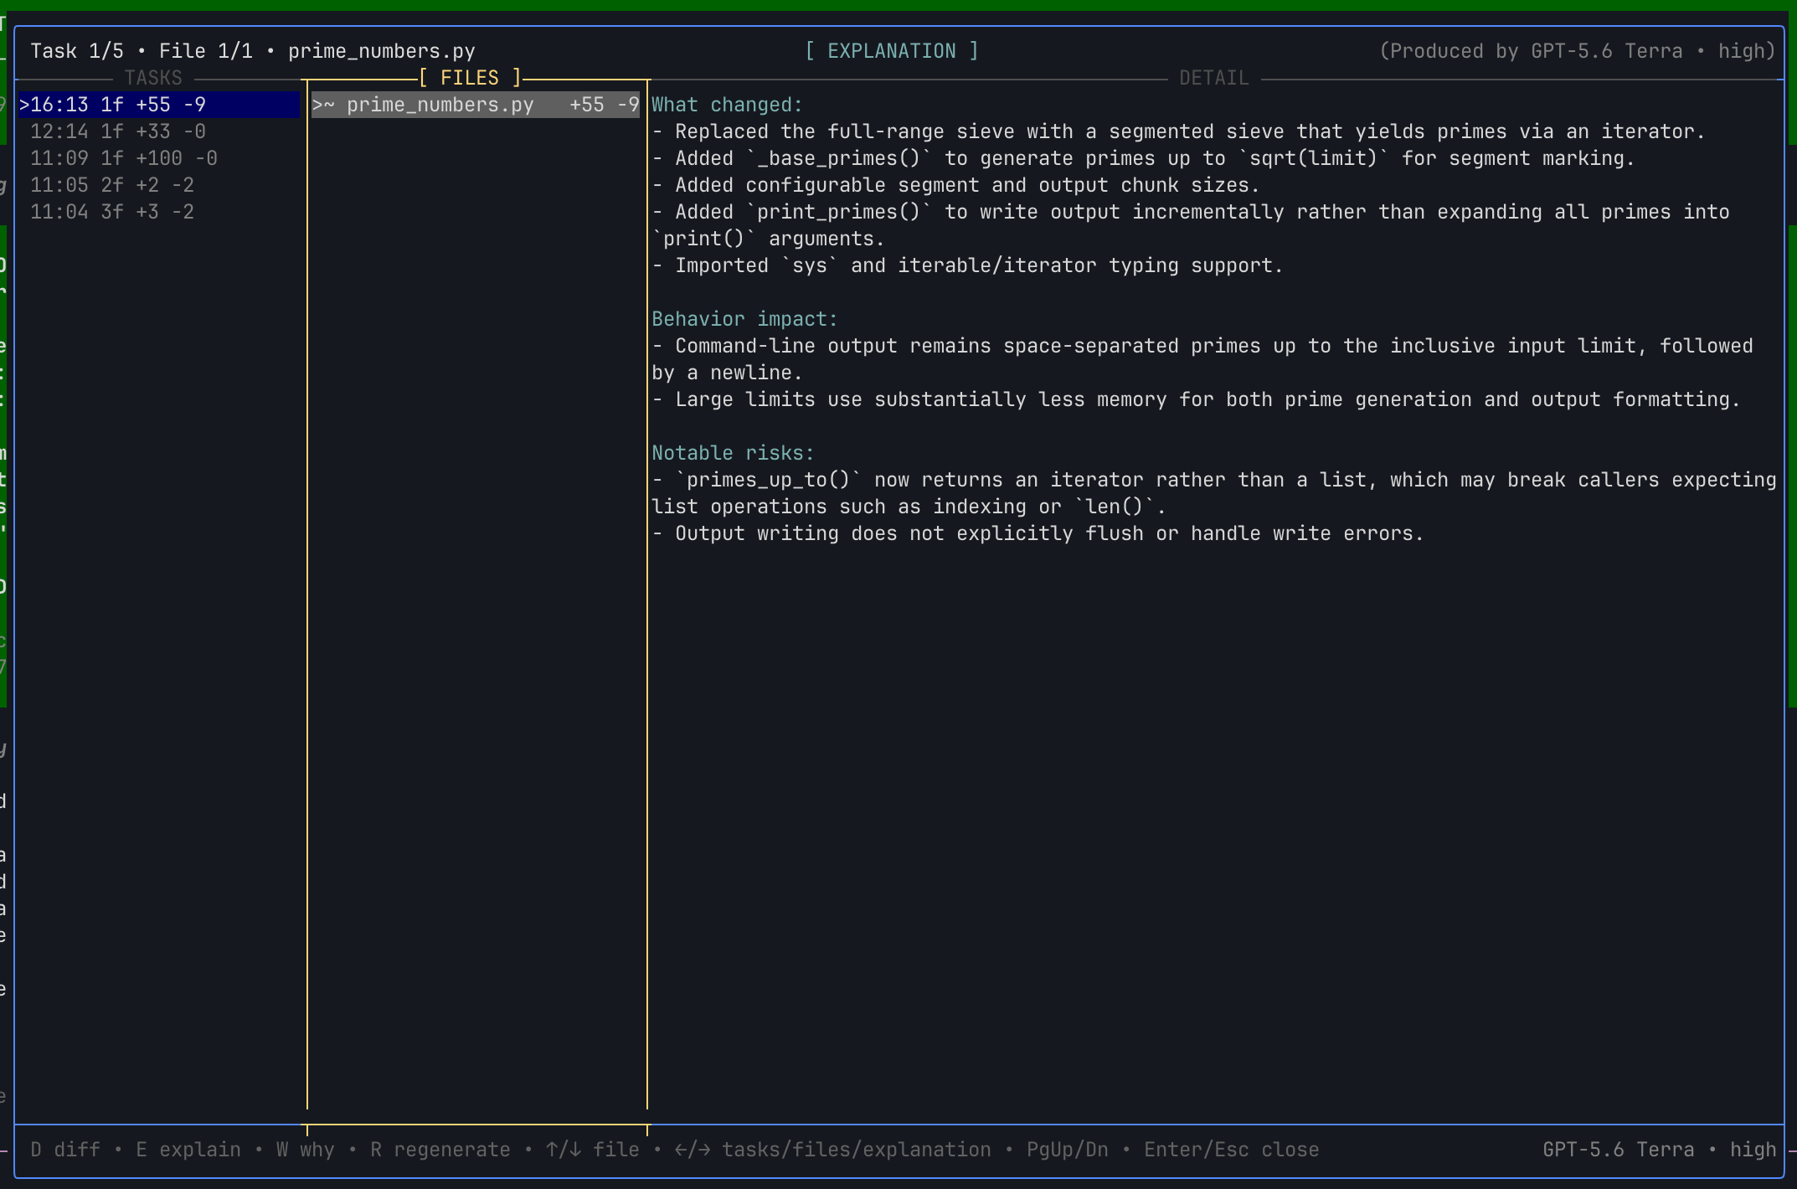Click the line mentioning `_base_primes()`
Image resolution: width=1797 pixels, height=1189 pixels.
(x=1143, y=158)
